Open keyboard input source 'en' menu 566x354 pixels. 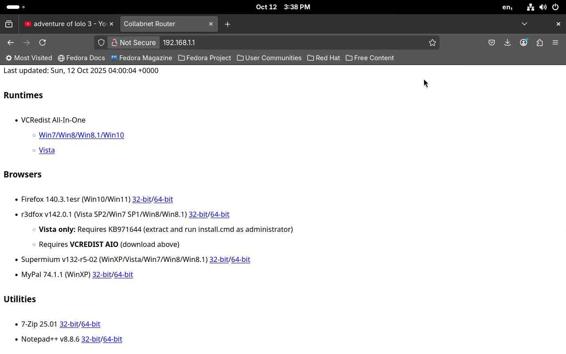[x=508, y=7]
